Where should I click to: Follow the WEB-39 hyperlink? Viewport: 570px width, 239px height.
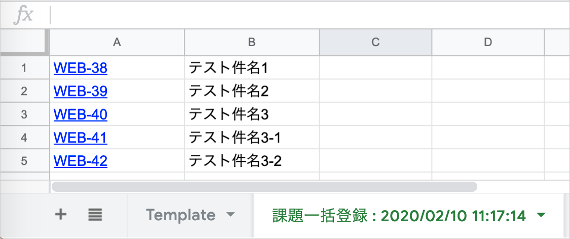pos(80,91)
